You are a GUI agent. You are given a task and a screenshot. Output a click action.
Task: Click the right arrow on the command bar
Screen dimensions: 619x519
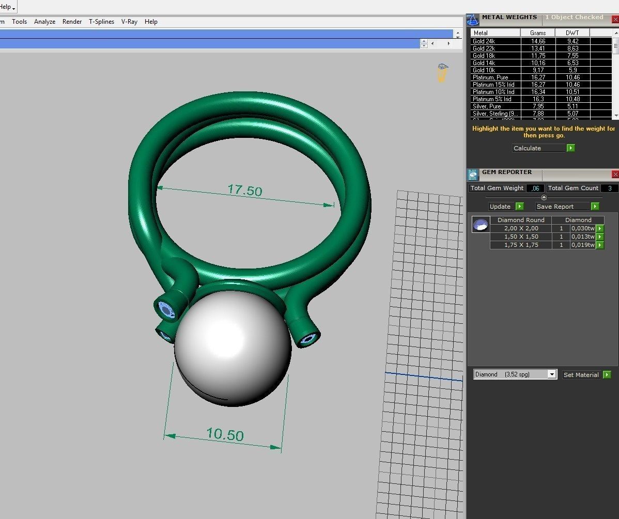point(449,43)
